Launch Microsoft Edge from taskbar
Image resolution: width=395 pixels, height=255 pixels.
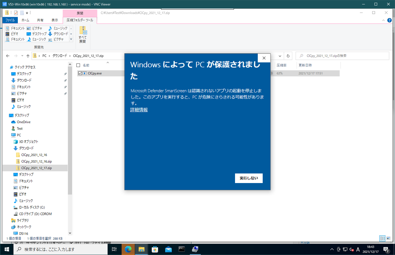click(x=128, y=249)
